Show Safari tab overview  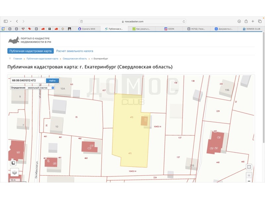point(260,21)
